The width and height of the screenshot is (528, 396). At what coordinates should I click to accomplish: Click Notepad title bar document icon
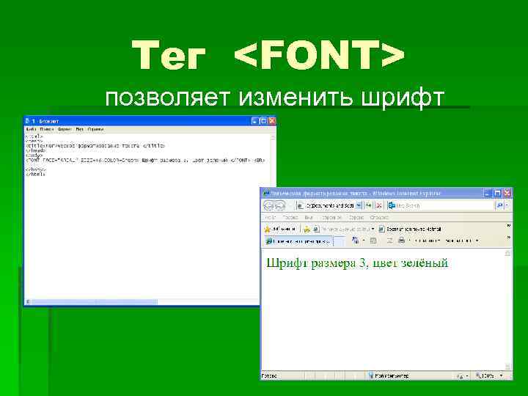pos(28,121)
